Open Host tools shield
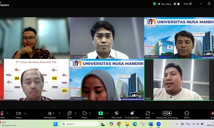Screen dimensions: 214x128 117,115
